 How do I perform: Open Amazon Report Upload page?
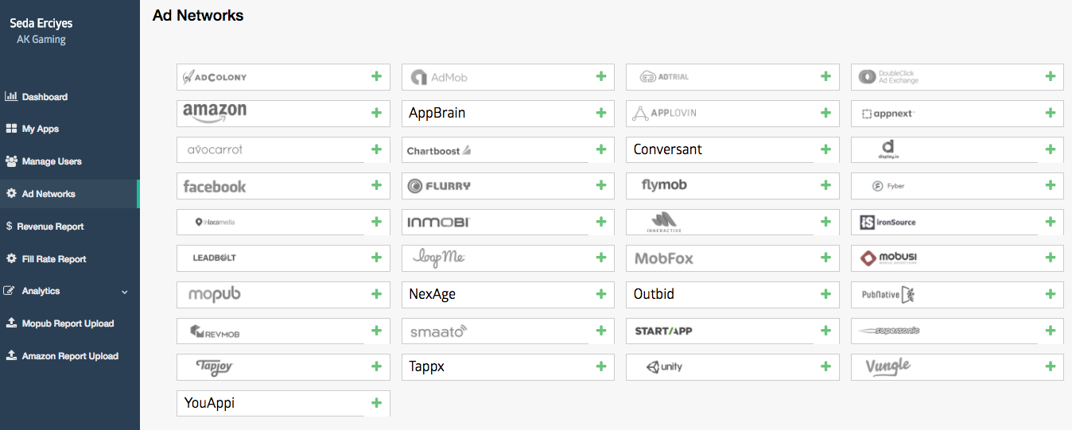pyautogui.click(x=70, y=356)
